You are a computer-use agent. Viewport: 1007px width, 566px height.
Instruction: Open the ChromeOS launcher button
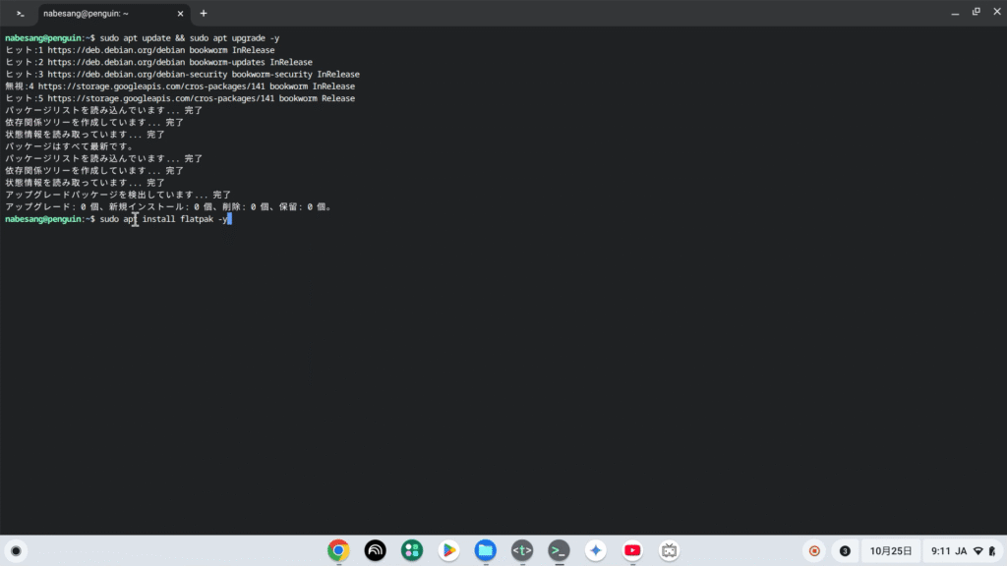(16, 551)
